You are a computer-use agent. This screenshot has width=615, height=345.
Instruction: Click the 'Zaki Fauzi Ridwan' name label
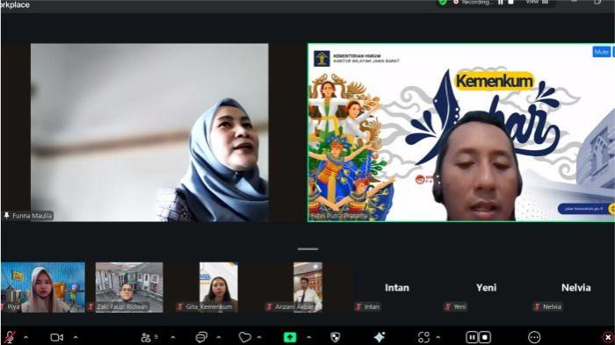(122, 306)
